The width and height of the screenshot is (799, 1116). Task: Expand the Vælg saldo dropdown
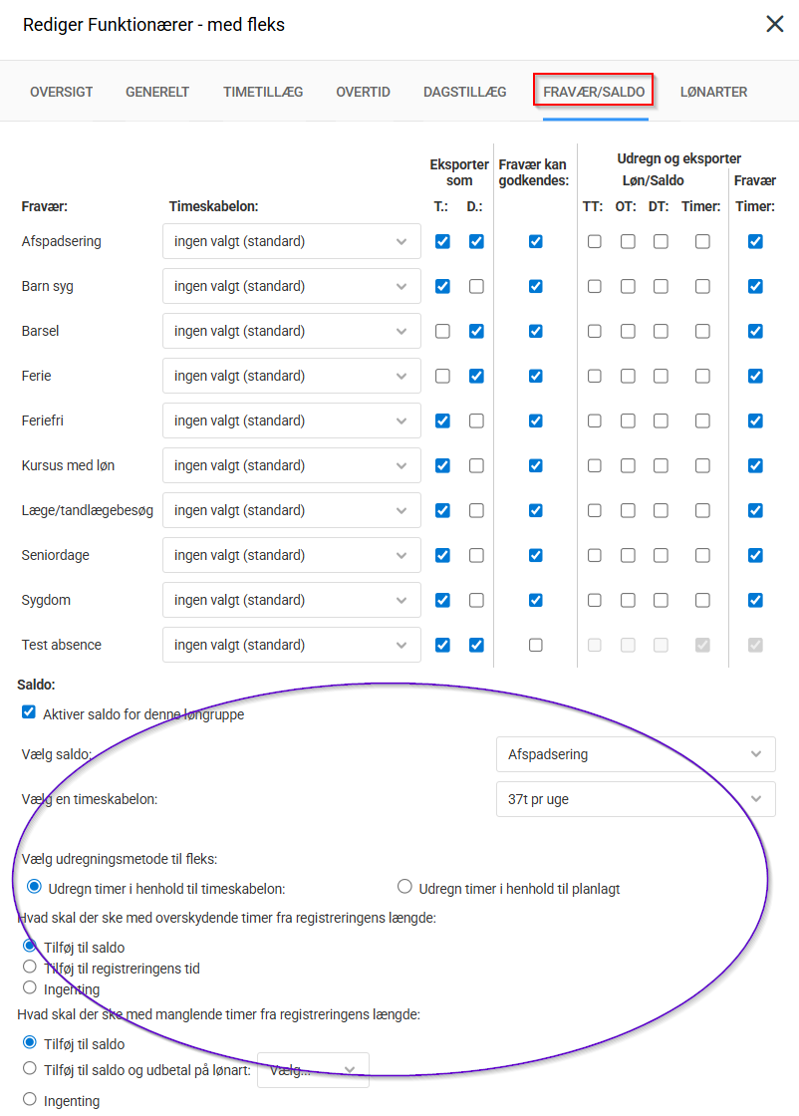click(x=635, y=754)
